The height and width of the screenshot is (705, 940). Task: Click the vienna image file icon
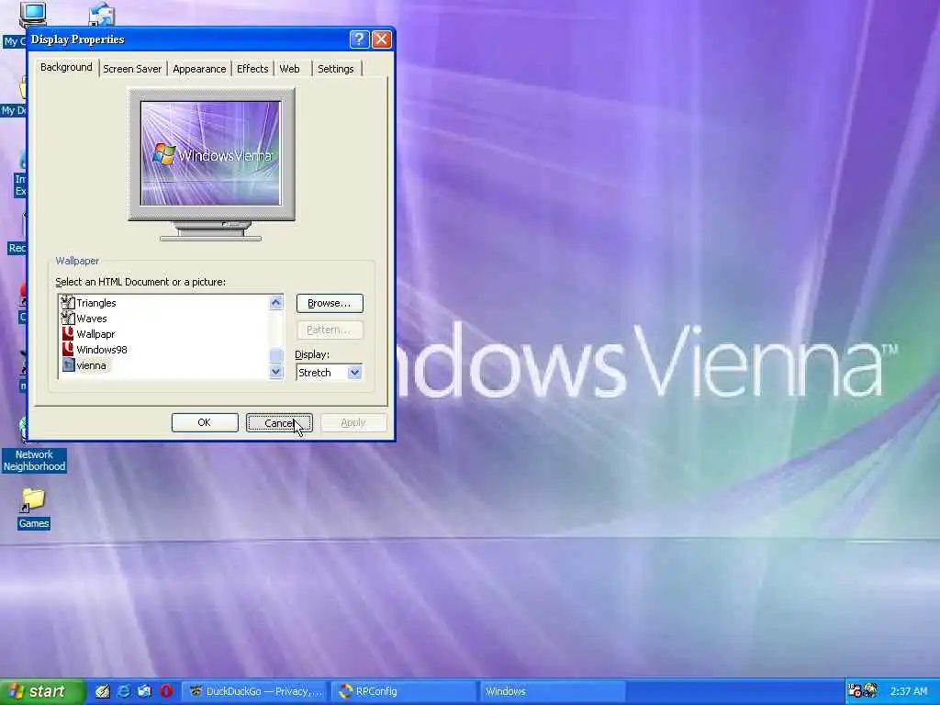click(x=68, y=365)
